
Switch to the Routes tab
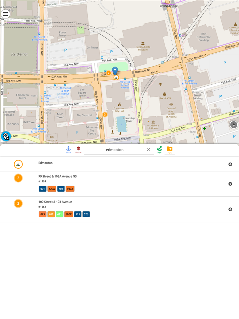click(78, 150)
